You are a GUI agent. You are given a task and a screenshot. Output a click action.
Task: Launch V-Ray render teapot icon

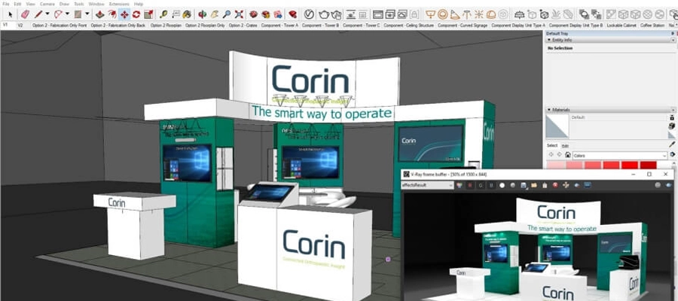[324, 14]
